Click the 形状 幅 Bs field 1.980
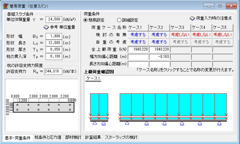The image size is (240, 144). point(54,36)
